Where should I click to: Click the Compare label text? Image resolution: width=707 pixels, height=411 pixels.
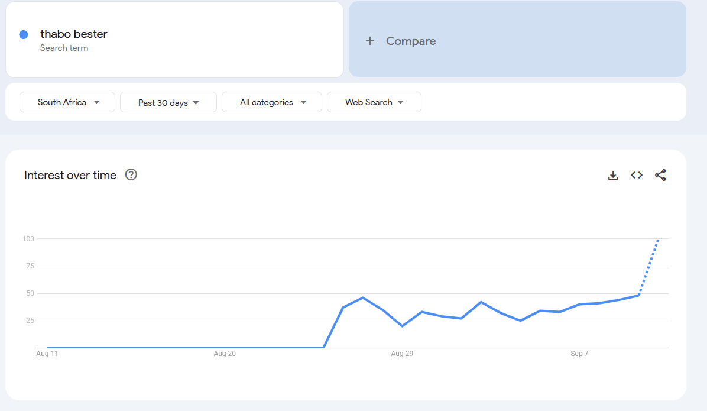click(411, 41)
